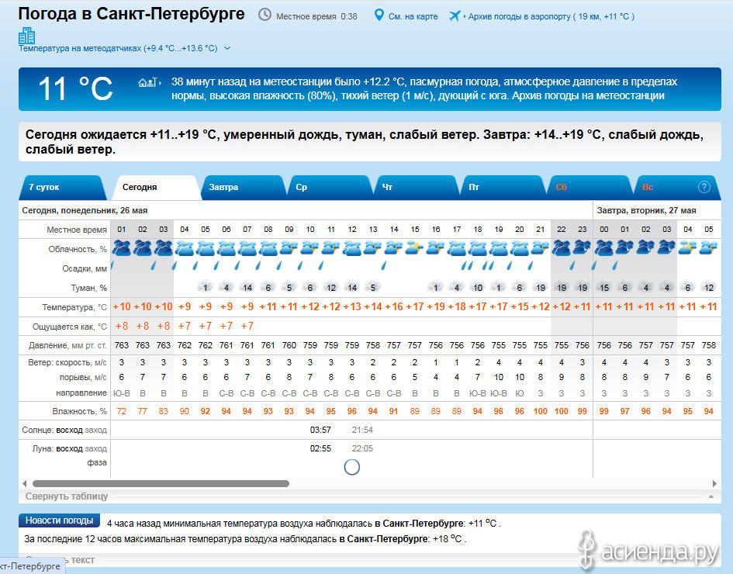Click the map pin icon
This screenshot has width=733, height=574.
pos(379,16)
